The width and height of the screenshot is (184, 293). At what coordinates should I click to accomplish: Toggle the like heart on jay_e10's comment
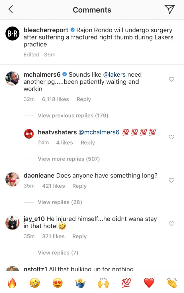(171, 223)
